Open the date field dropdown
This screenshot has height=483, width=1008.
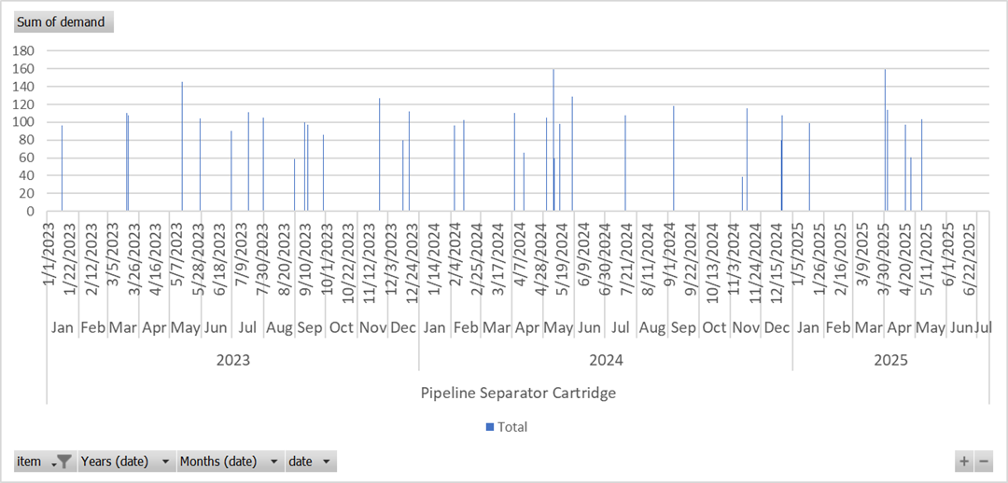click(x=326, y=462)
